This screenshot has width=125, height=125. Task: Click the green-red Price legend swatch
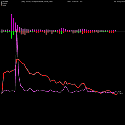point(1,5)
